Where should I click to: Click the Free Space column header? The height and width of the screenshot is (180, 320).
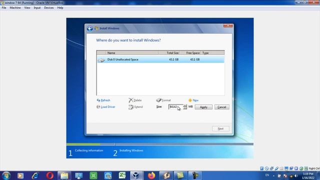[x=190, y=53]
